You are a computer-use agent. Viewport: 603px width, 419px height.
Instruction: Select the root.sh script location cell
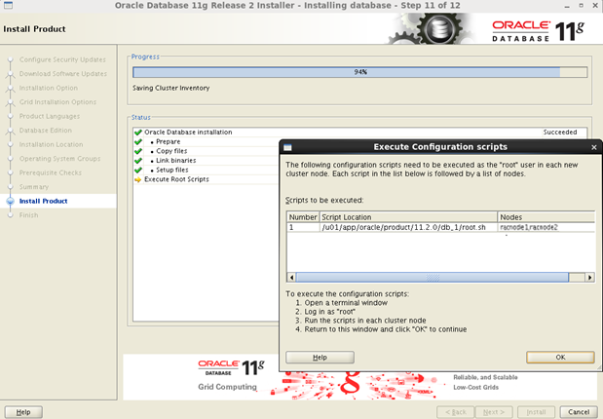(x=408, y=227)
